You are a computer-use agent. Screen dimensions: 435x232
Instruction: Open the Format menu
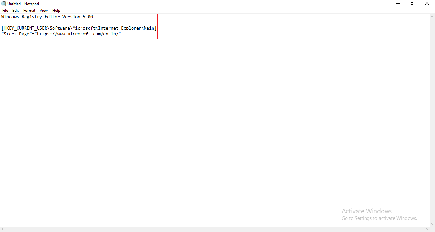pyautogui.click(x=29, y=11)
